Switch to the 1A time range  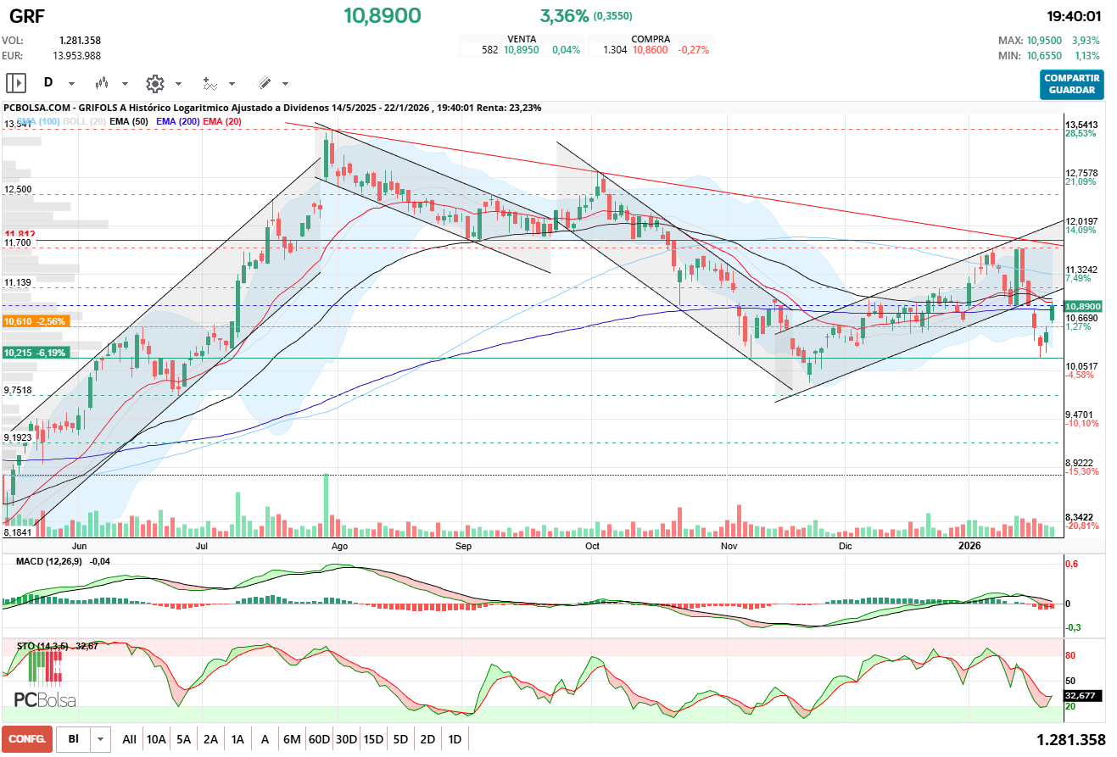pyautogui.click(x=237, y=739)
